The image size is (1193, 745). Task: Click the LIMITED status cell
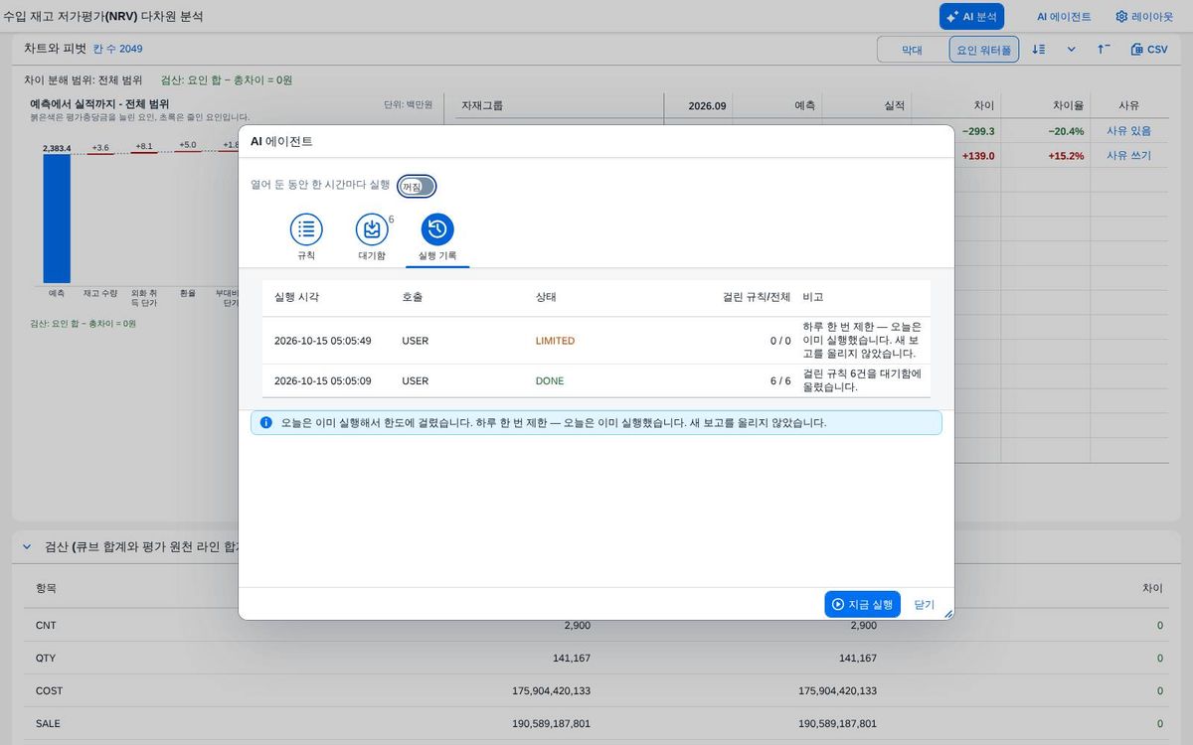click(x=555, y=341)
